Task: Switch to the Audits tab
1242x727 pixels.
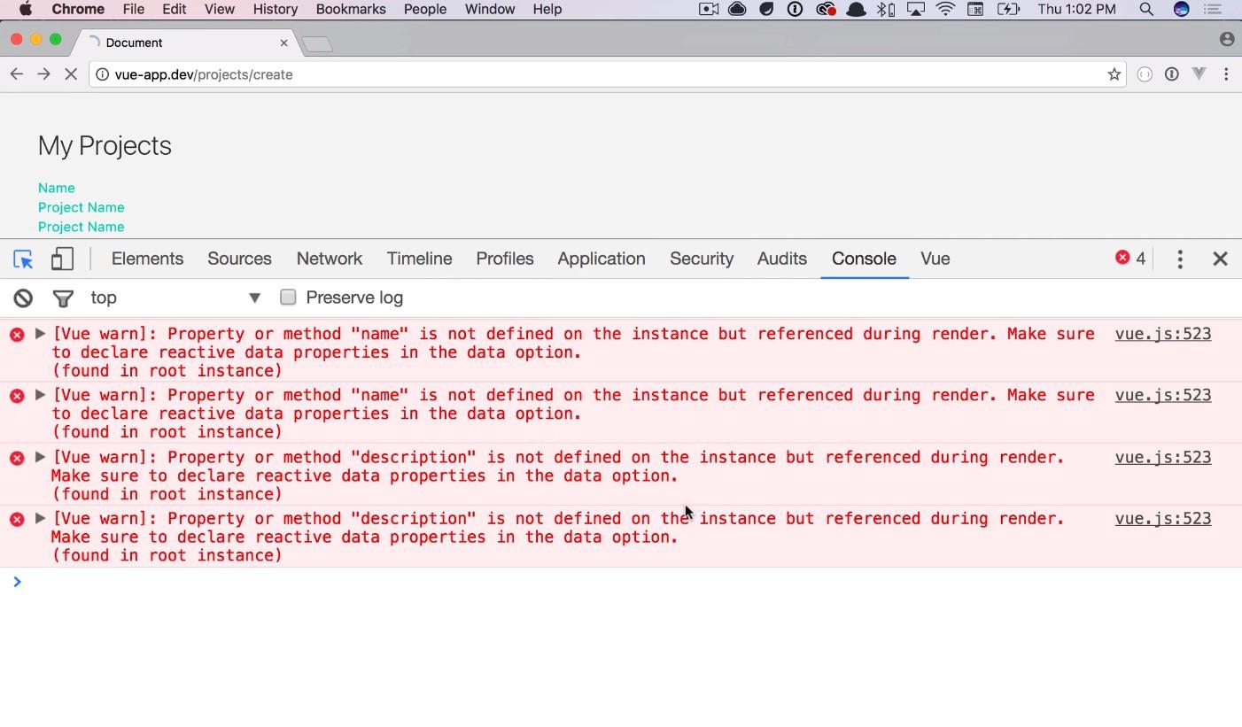Action: (x=781, y=259)
